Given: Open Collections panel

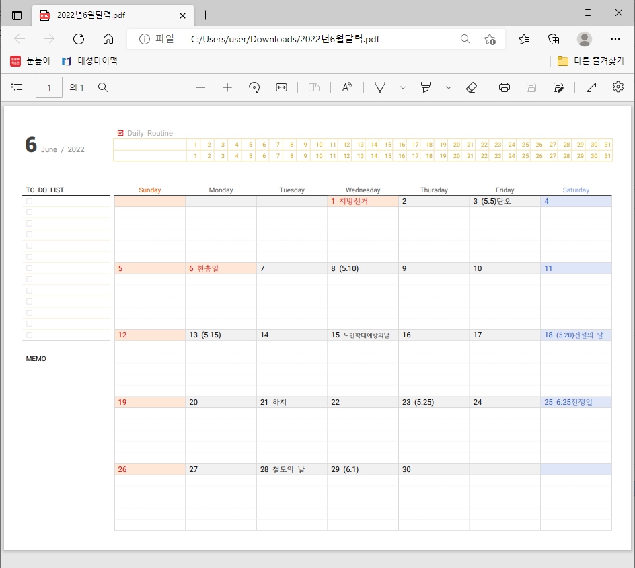Looking at the screenshot, I should 554,39.
